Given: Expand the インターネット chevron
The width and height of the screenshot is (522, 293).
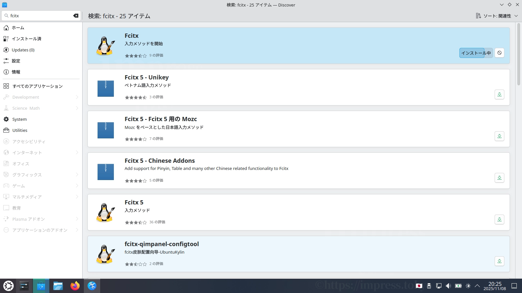Looking at the screenshot, I should coord(77,152).
